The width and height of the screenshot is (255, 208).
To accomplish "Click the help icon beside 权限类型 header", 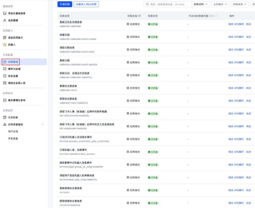I will point(139,16).
